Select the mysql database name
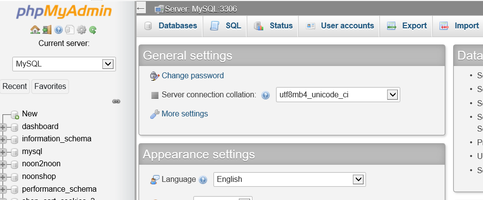This screenshot has width=483, height=200. [x=32, y=152]
